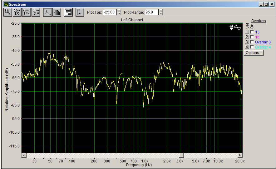276x169 pixels.
Task: Click the Relative Amplitude (dB) axis label
Action: click(7, 90)
